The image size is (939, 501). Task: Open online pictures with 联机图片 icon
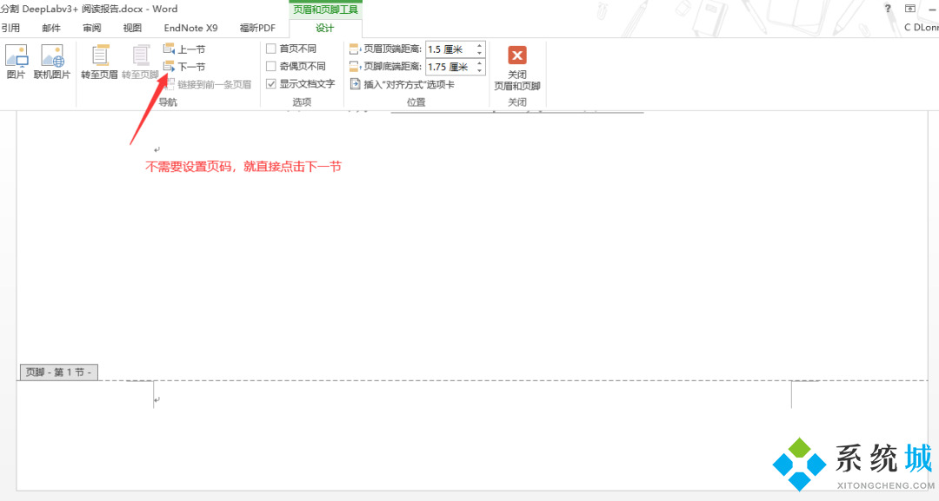[x=52, y=59]
